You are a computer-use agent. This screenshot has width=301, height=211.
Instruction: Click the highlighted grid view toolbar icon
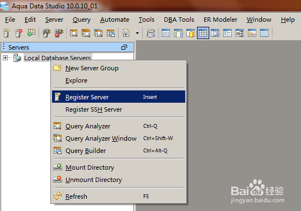[203, 33]
